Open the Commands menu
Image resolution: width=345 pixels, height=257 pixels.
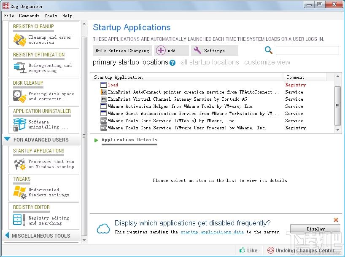29,16
